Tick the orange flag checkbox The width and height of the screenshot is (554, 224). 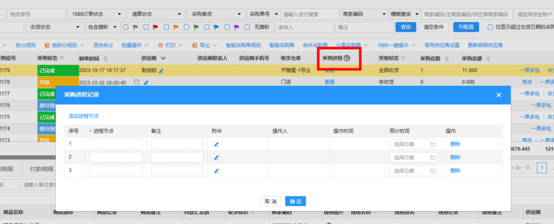tap(166, 27)
